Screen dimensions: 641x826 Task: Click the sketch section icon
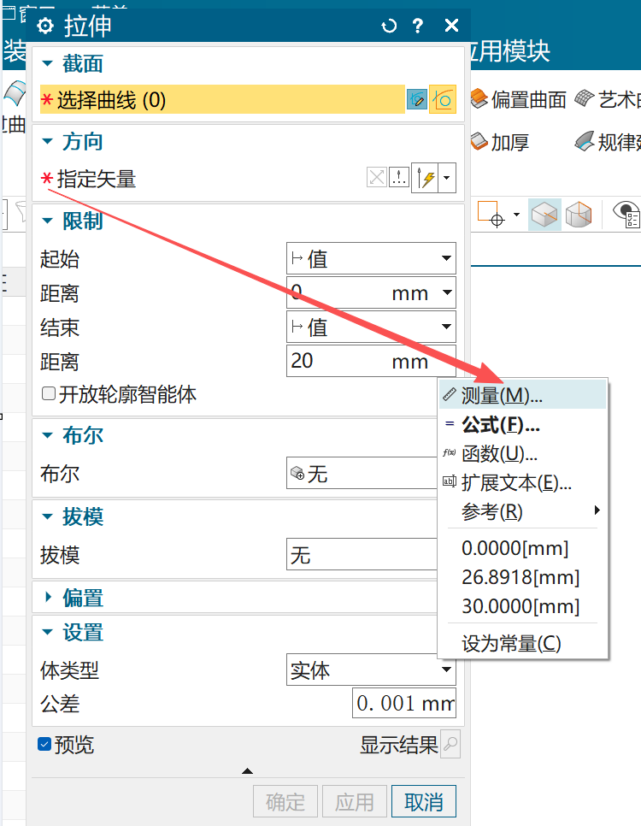(416, 100)
